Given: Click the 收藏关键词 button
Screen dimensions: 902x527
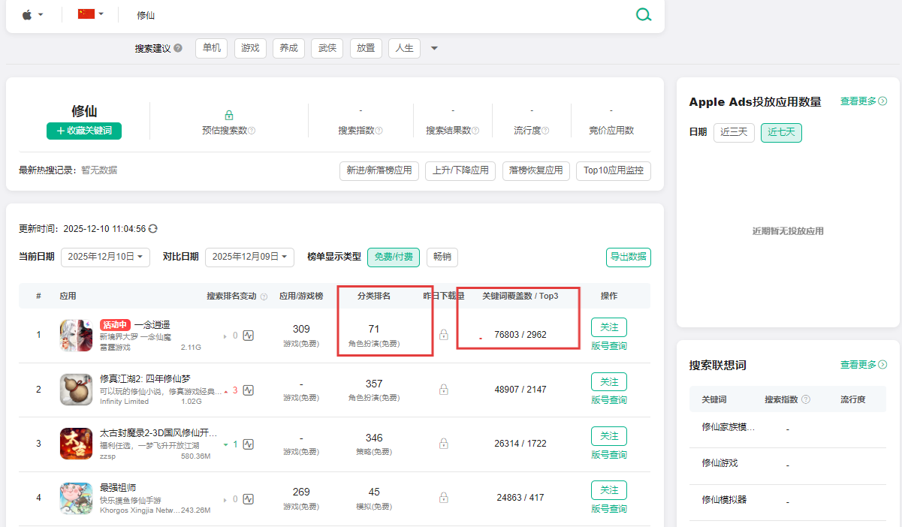Looking at the screenshot, I should tap(83, 131).
